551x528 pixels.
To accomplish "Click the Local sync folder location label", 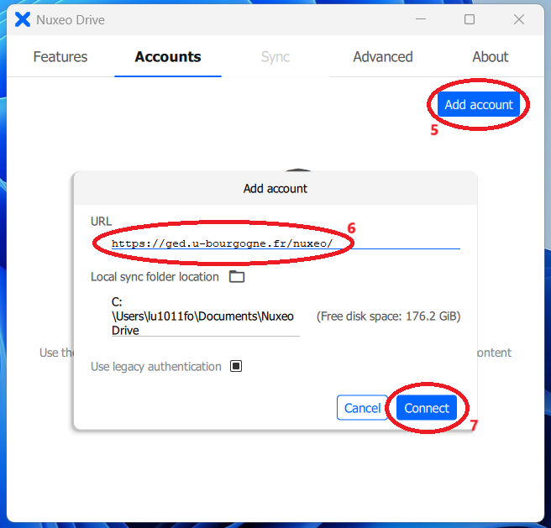I will click(x=155, y=277).
